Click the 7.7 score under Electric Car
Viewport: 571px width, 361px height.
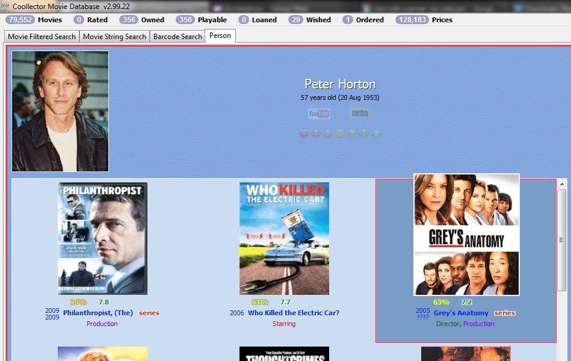coord(285,302)
